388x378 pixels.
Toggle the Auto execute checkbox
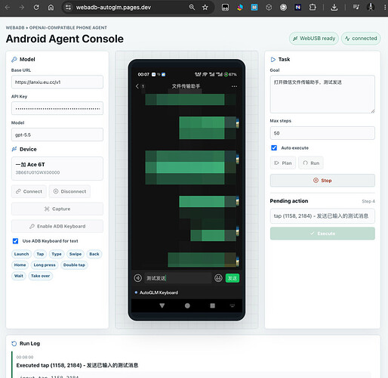[x=274, y=147]
